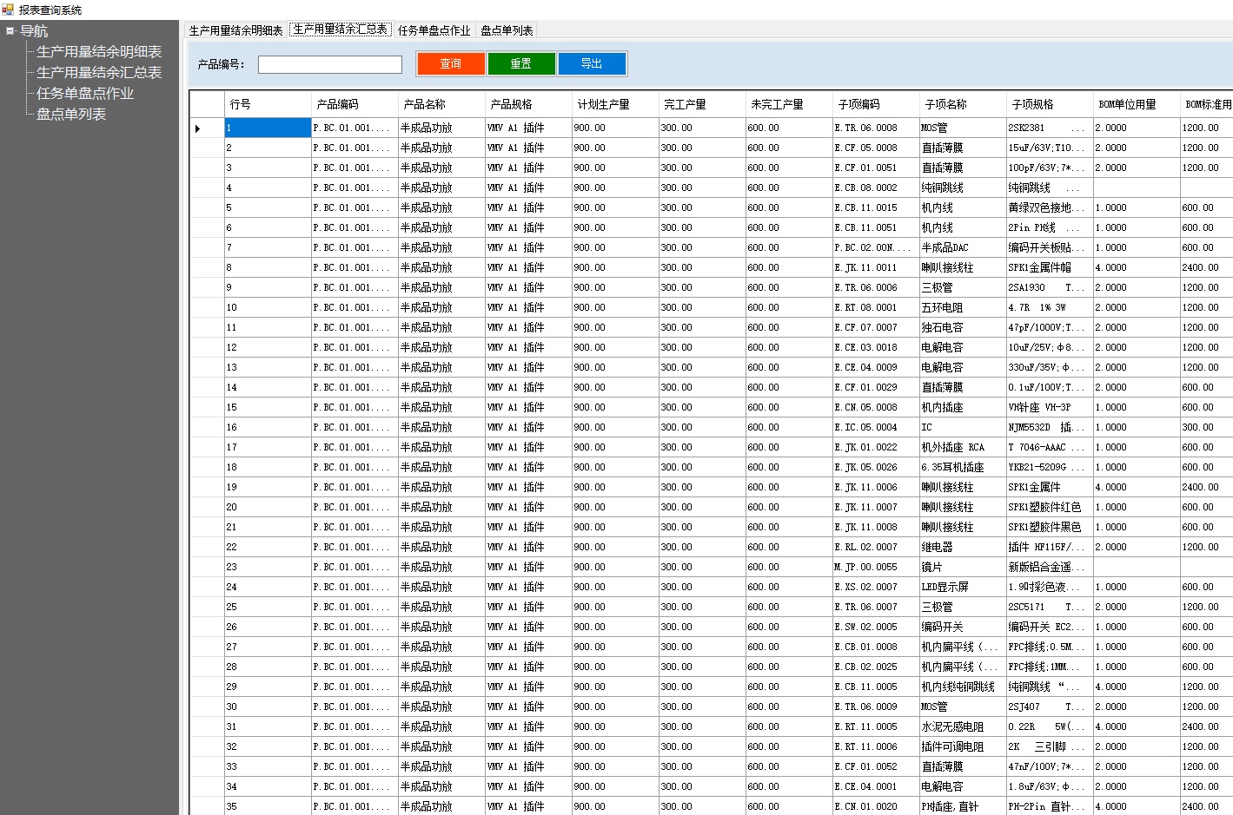The width and height of the screenshot is (1233, 815).
Task: Sort by the 完工产量 column header
Action: click(x=702, y=104)
